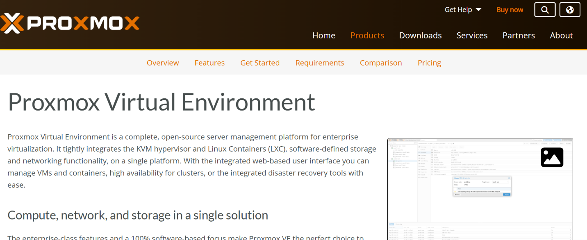
Task: Open the Proxmox VE interface screenshot thumbnail
Action: (x=480, y=189)
